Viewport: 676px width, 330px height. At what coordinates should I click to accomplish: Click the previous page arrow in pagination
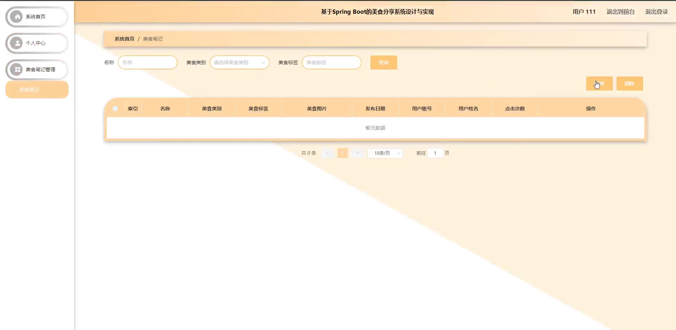tap(327, 153)
